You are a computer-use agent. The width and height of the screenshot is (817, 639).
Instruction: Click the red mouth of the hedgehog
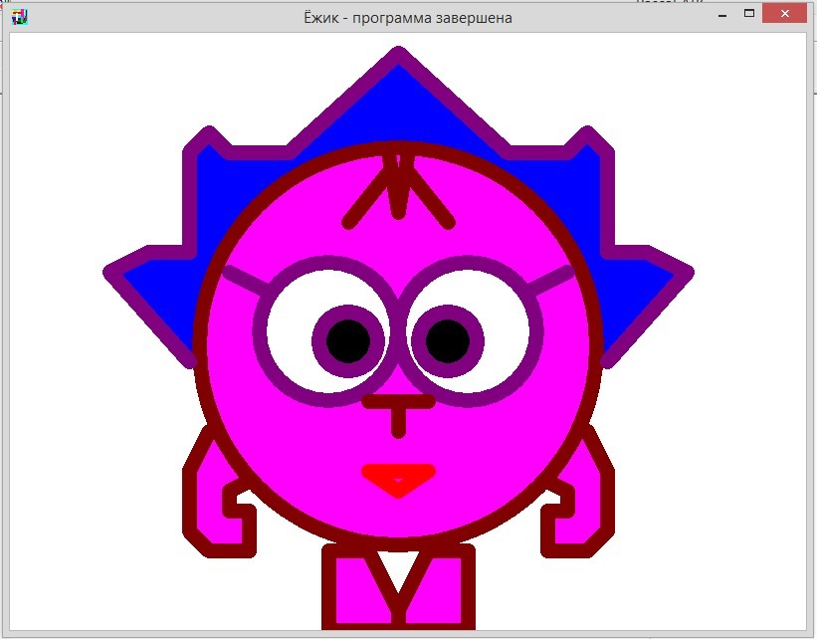pyautogui.click(x=398, y=478)
